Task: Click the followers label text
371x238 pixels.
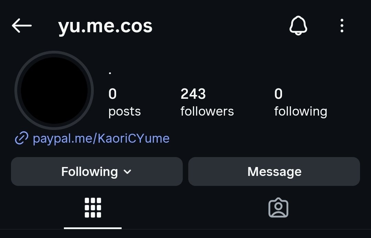Action: [207, 111]
